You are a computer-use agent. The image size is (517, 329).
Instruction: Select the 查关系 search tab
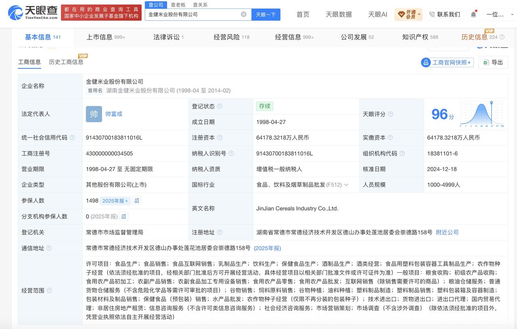tap(200, 5)
